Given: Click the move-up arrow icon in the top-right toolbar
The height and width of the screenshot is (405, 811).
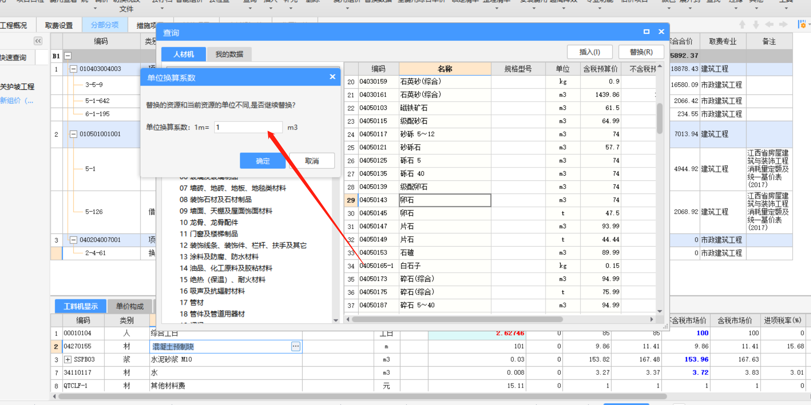Looking at the screenshot, I should 742,25.
